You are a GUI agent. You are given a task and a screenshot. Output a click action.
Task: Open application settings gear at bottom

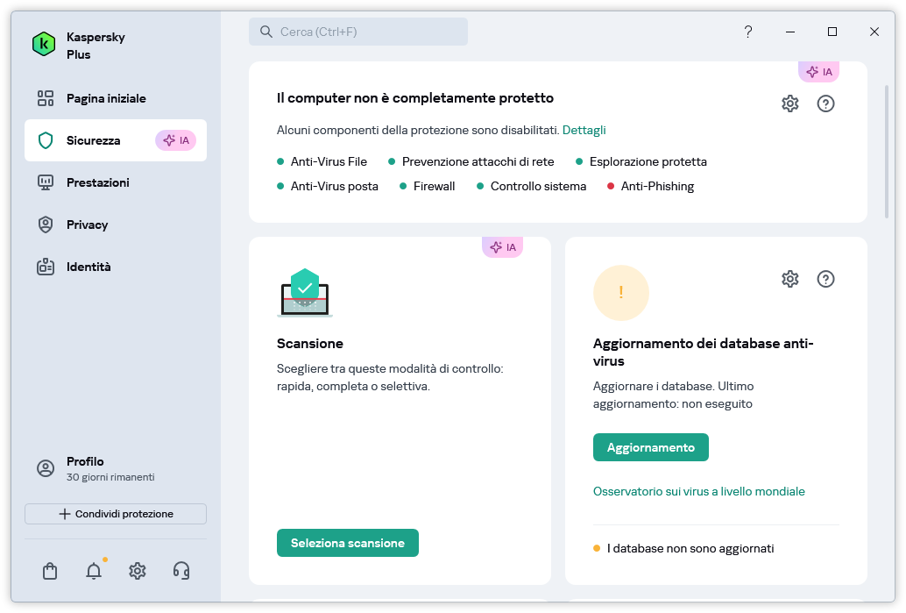click(x=138, y=571)
